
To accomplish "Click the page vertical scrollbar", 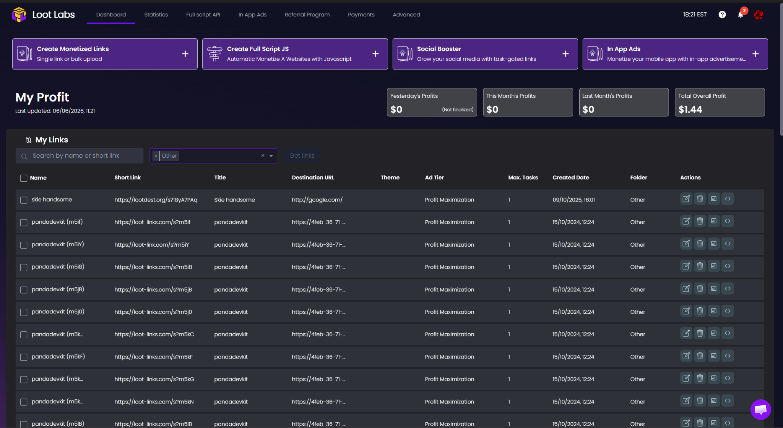I will tap(781, 69).
